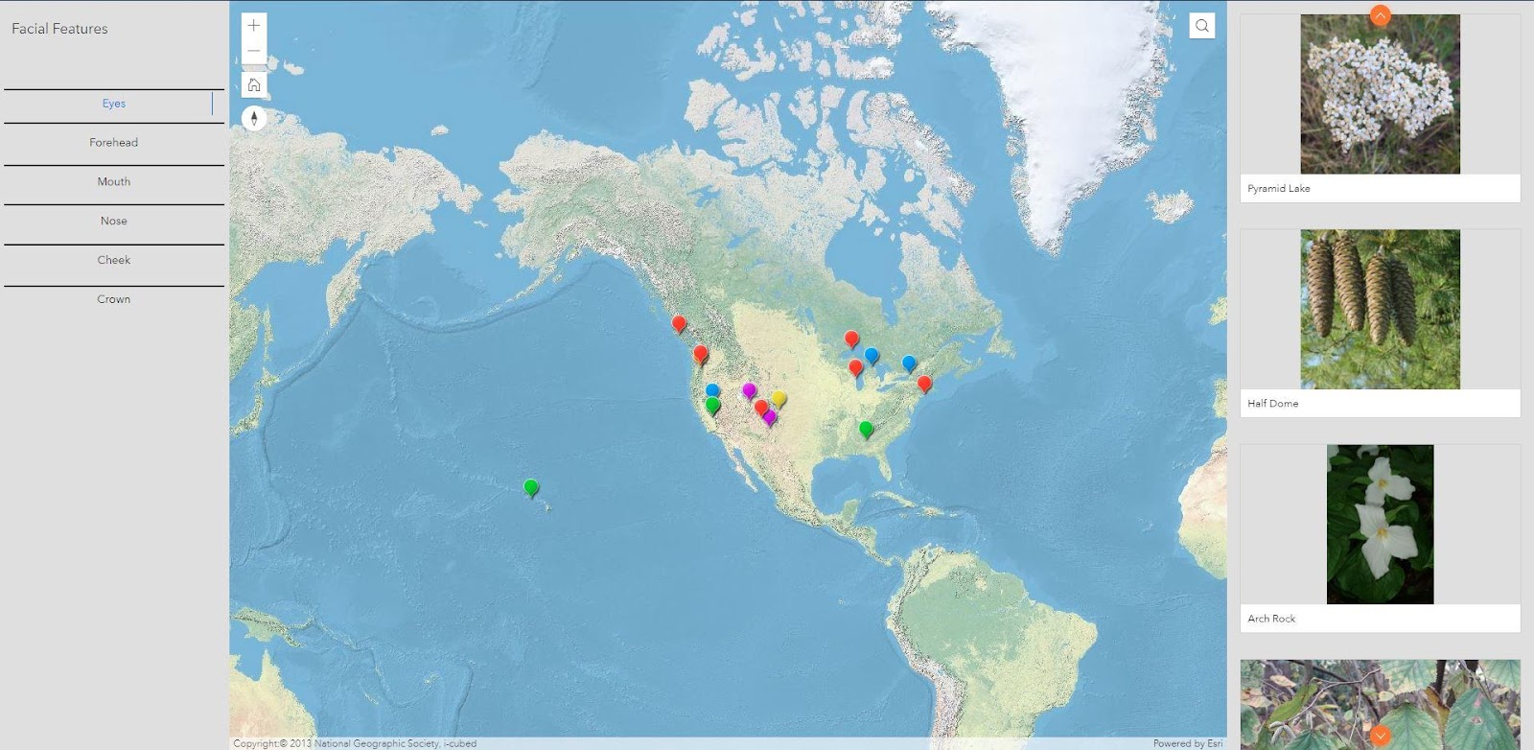Choose the Nose tab

pyautogui.click(x=114, y=222)
